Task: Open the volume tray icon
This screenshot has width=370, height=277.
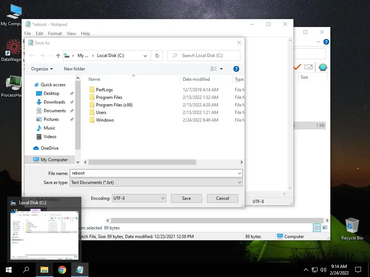Action: 323,270
